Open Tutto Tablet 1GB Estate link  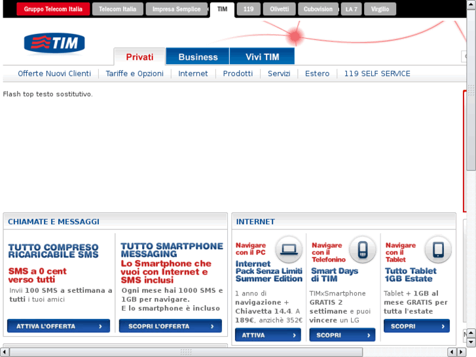coord(411,274)
